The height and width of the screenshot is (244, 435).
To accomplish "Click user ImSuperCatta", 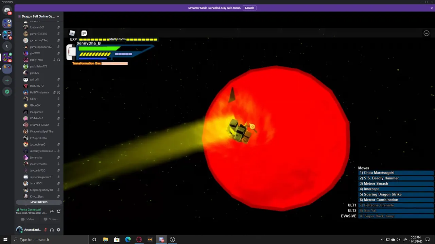I will click(39, 138).
